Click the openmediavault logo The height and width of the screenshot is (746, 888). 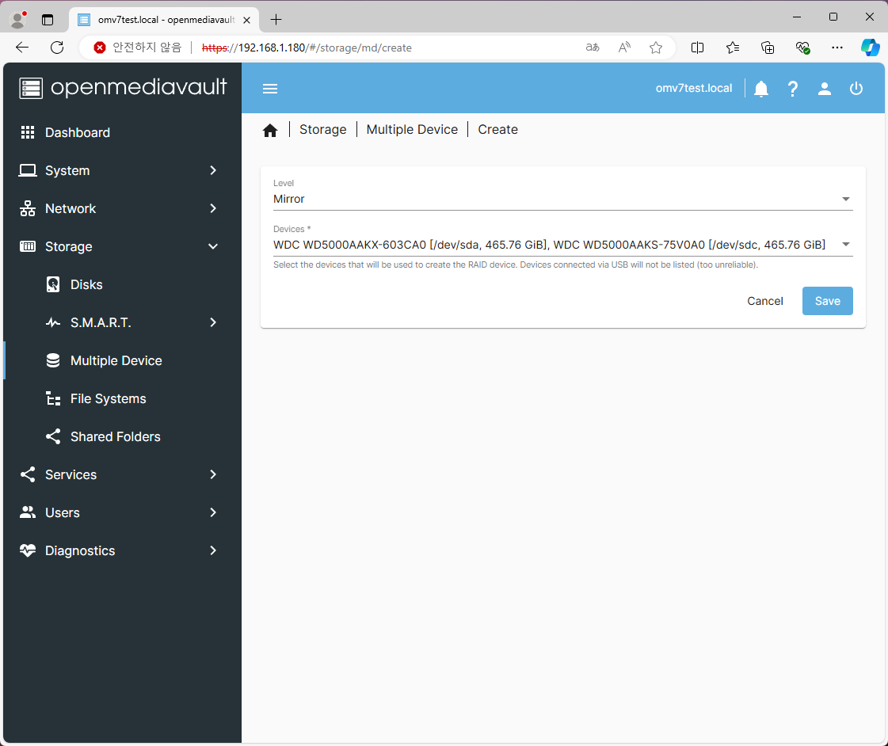tap(123, 88)
